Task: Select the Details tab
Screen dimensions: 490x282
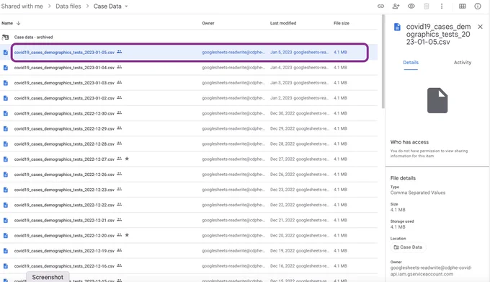Action: (x=411, y=63)
